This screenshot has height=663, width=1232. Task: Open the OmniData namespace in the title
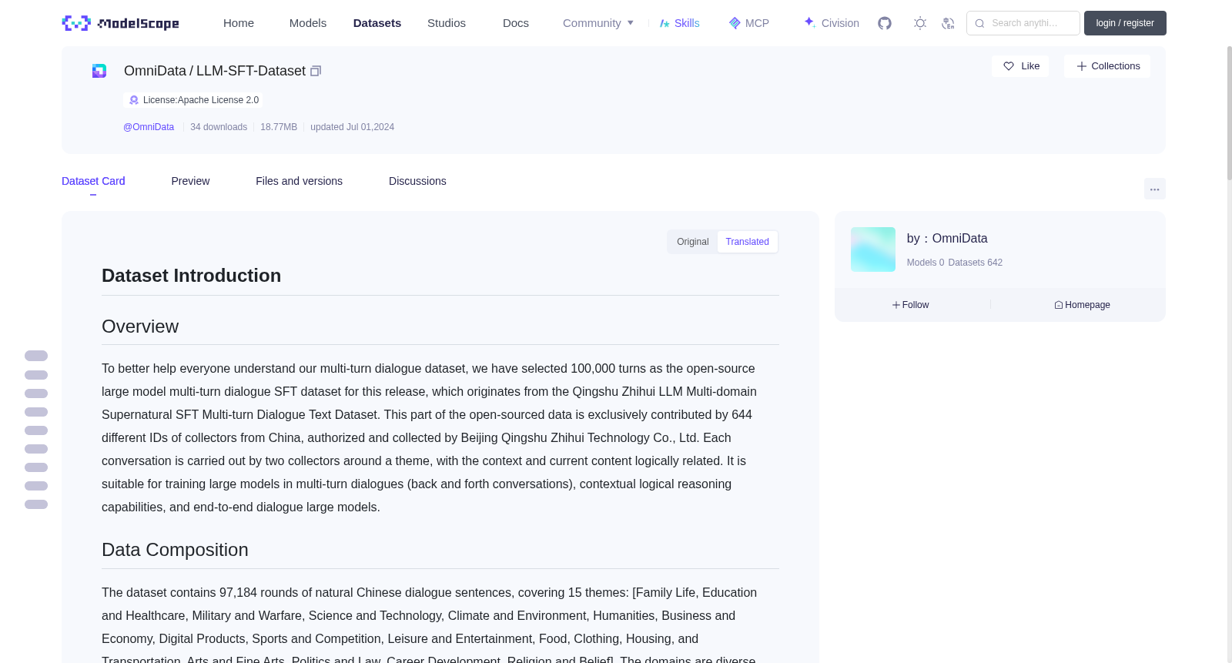coord(155,71)
